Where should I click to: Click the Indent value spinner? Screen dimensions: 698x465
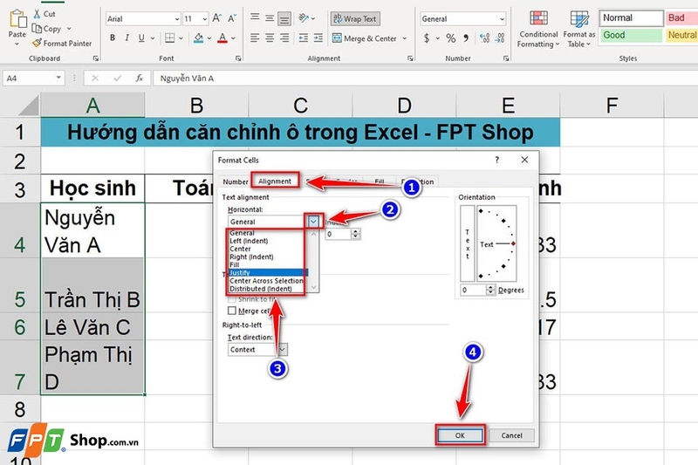point(355,234)
